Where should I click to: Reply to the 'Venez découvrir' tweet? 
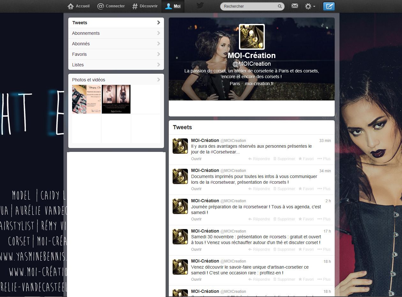tap(259, 279)
